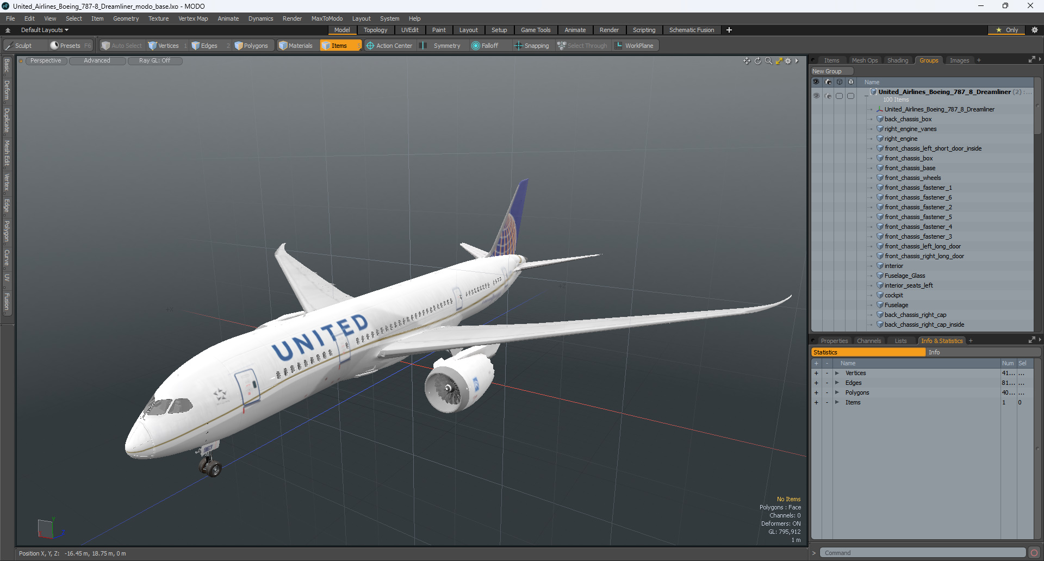Click the viewport move/pan icon
The height and width of the screenshot is (561, 1044).
[747, 61]
